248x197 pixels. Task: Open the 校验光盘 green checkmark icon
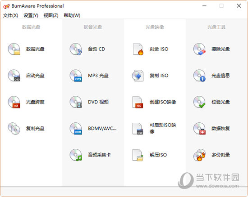click(199, 102)
